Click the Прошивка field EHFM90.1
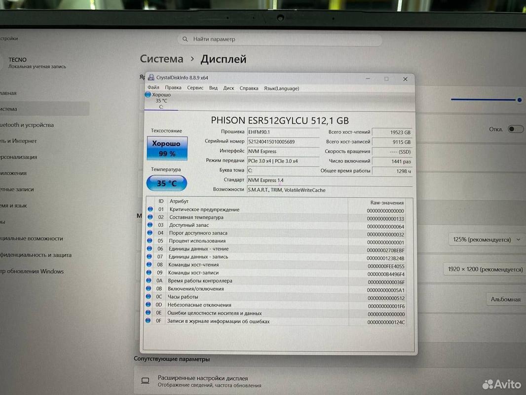The width and height of the screenshot is (526, 395). point(283,132)
